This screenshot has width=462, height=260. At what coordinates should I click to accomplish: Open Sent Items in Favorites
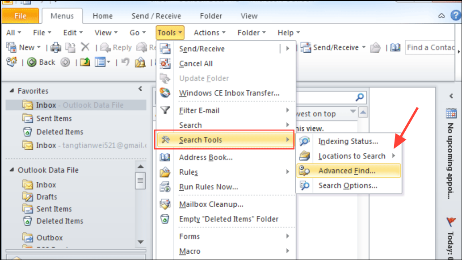[54, 118]
